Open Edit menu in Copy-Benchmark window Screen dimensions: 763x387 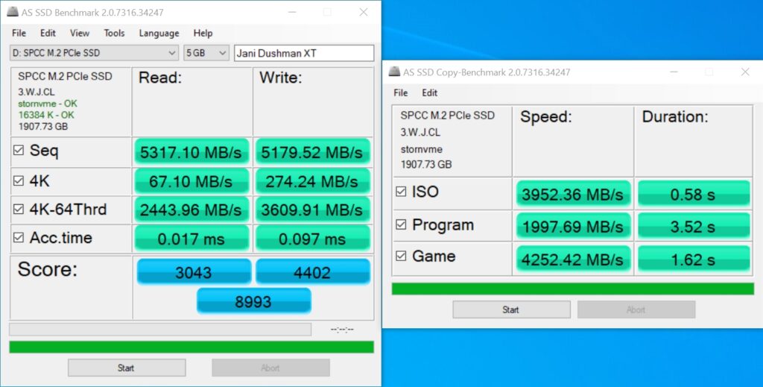click(429, 93)
